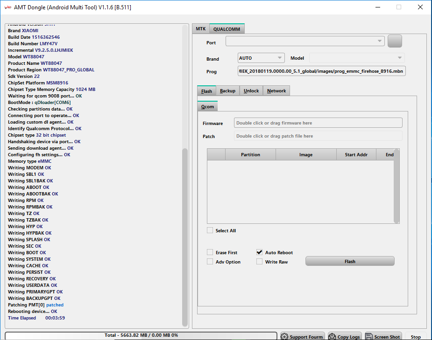Tick the Erase First checkbox

point(210,252)
